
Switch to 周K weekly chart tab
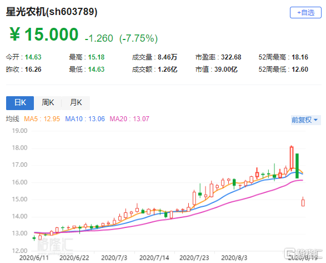[48, 103]
